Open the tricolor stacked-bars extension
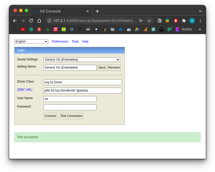 pyautogui.click(x=167, y=21)
